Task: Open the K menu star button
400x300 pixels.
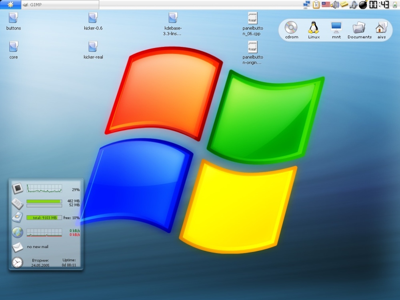Action: coord(10,4)
